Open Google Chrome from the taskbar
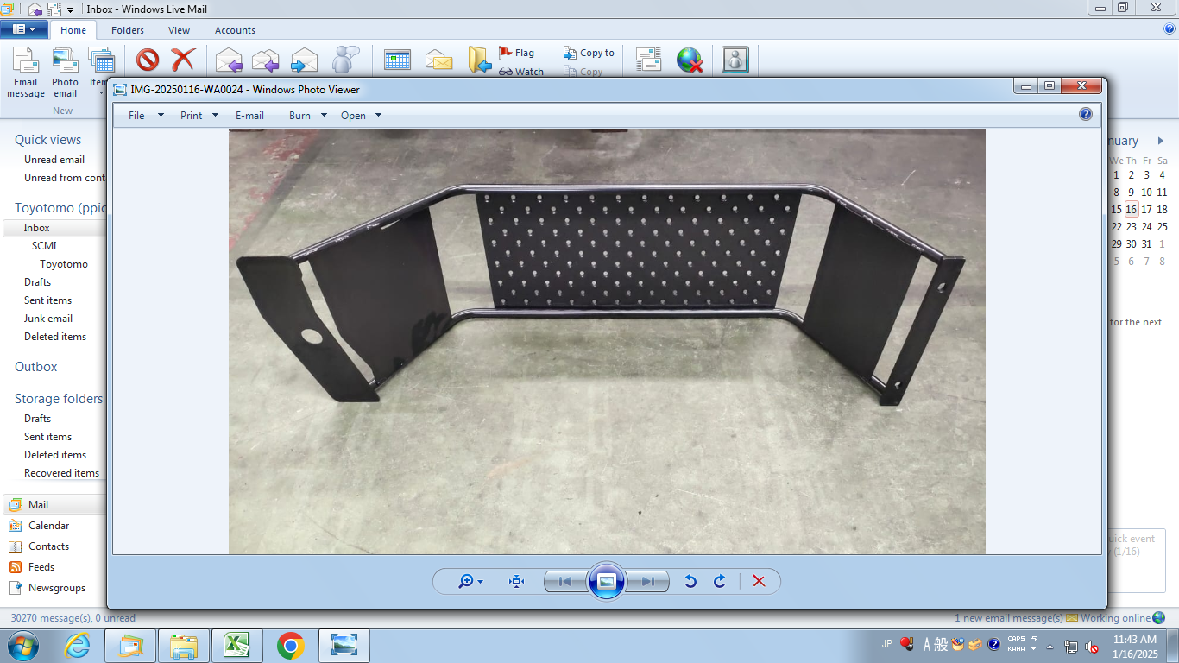The image size is (1179, 663). coord(291,646)
